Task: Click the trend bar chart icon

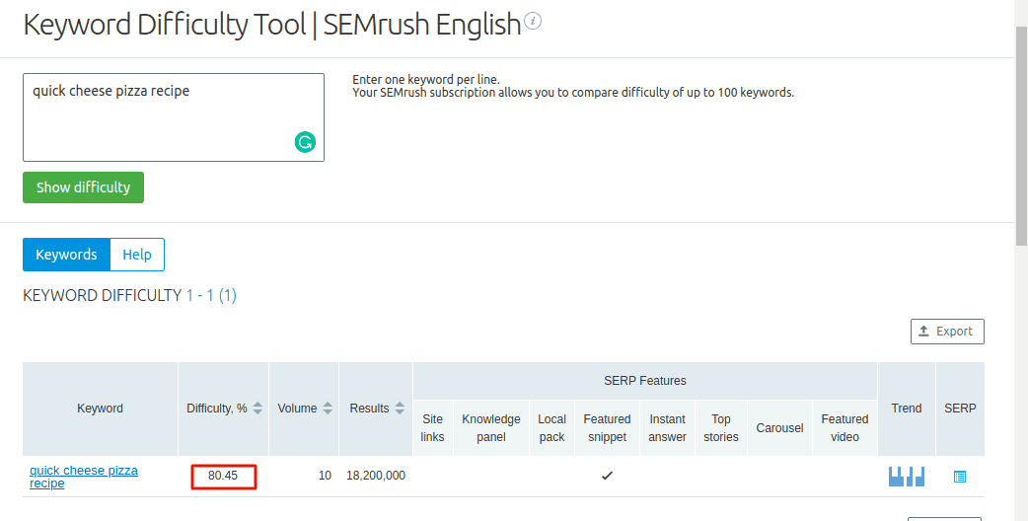Action: (906, 477)
